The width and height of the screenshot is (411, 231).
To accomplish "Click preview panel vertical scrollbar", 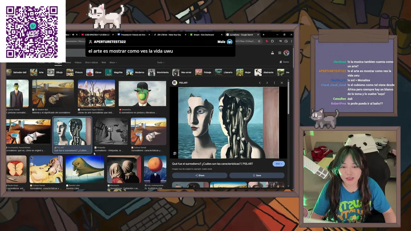I will click(x=288, y=98).
